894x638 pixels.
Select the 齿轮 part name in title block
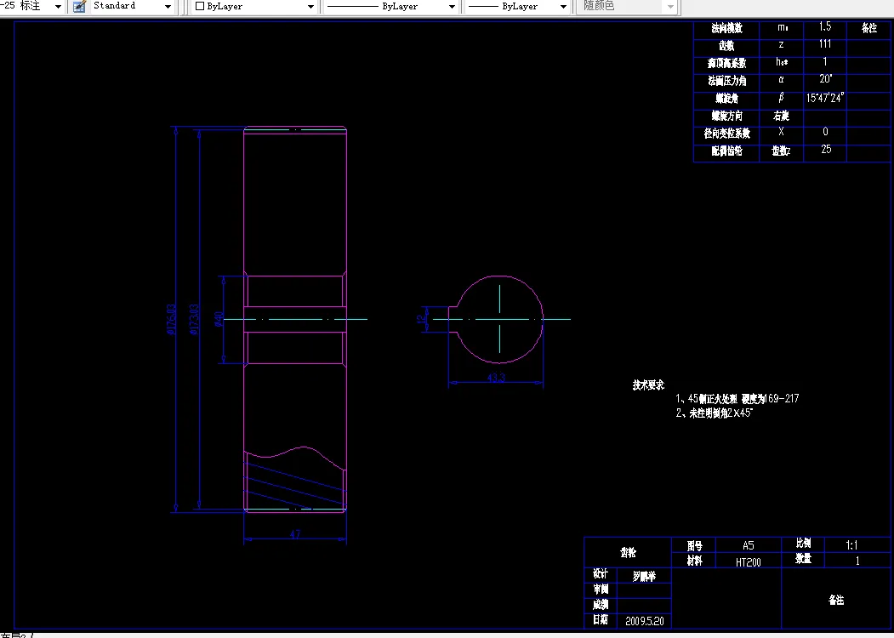point(628,552)
